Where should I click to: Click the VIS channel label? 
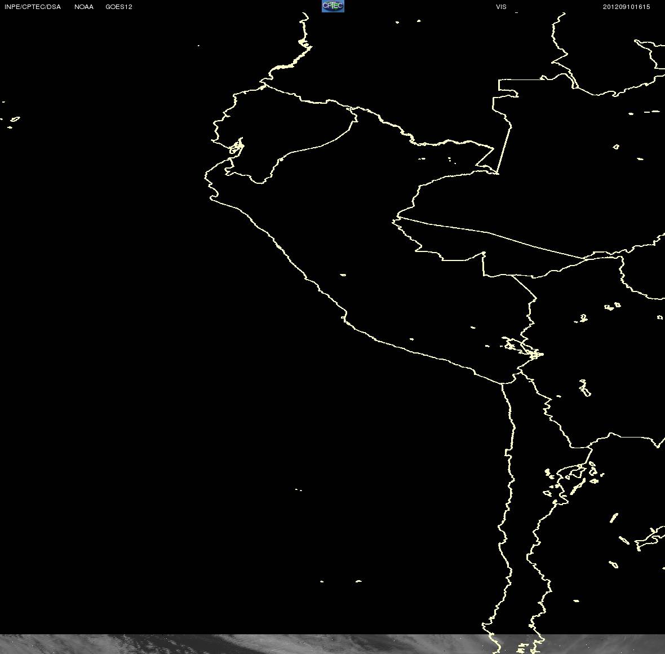point(501,7)
